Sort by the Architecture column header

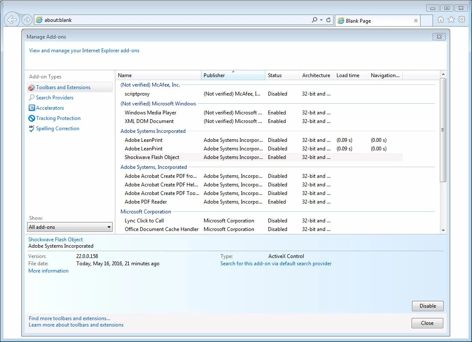(x=316, y=75)
